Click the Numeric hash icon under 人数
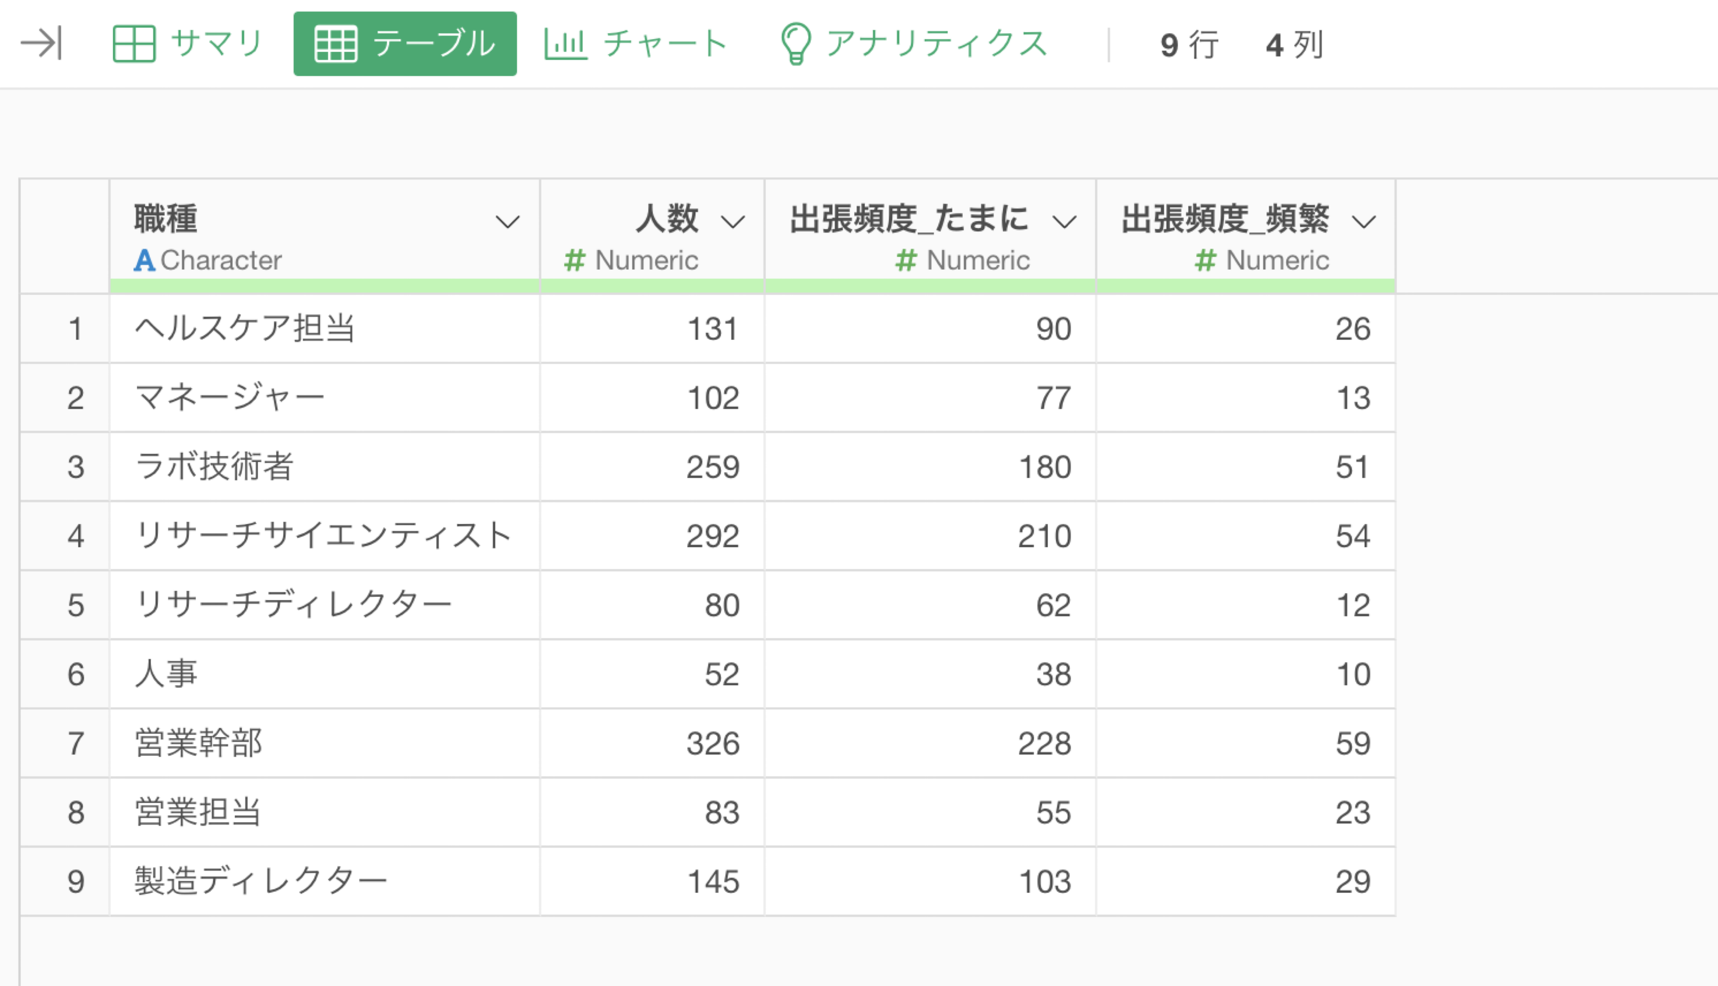 574,260
